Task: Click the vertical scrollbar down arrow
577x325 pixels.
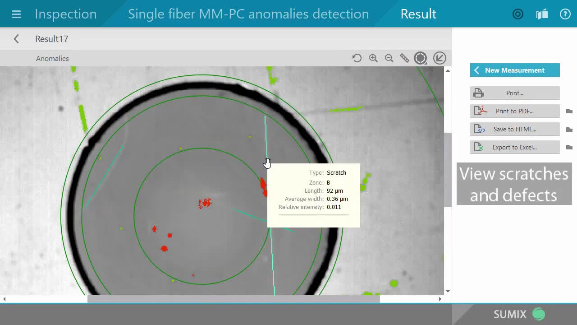Action: click(448, 291)
